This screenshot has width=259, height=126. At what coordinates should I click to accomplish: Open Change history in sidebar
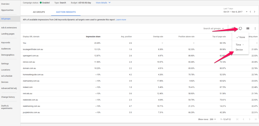click(8, 97)
